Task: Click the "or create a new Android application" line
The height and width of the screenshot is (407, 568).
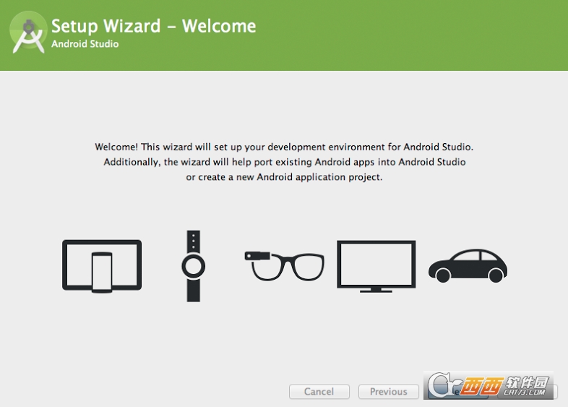Action: click(284, 177)
